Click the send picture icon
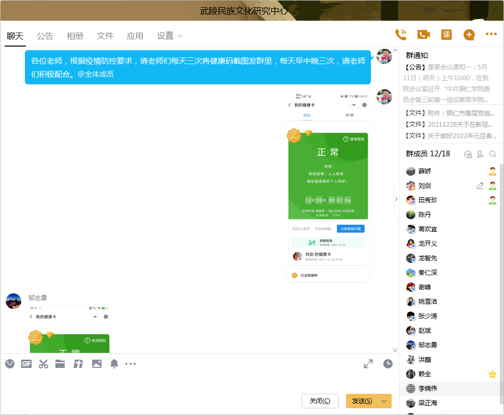Viewport: 504px width, 415px height. (x=97, y=364)
